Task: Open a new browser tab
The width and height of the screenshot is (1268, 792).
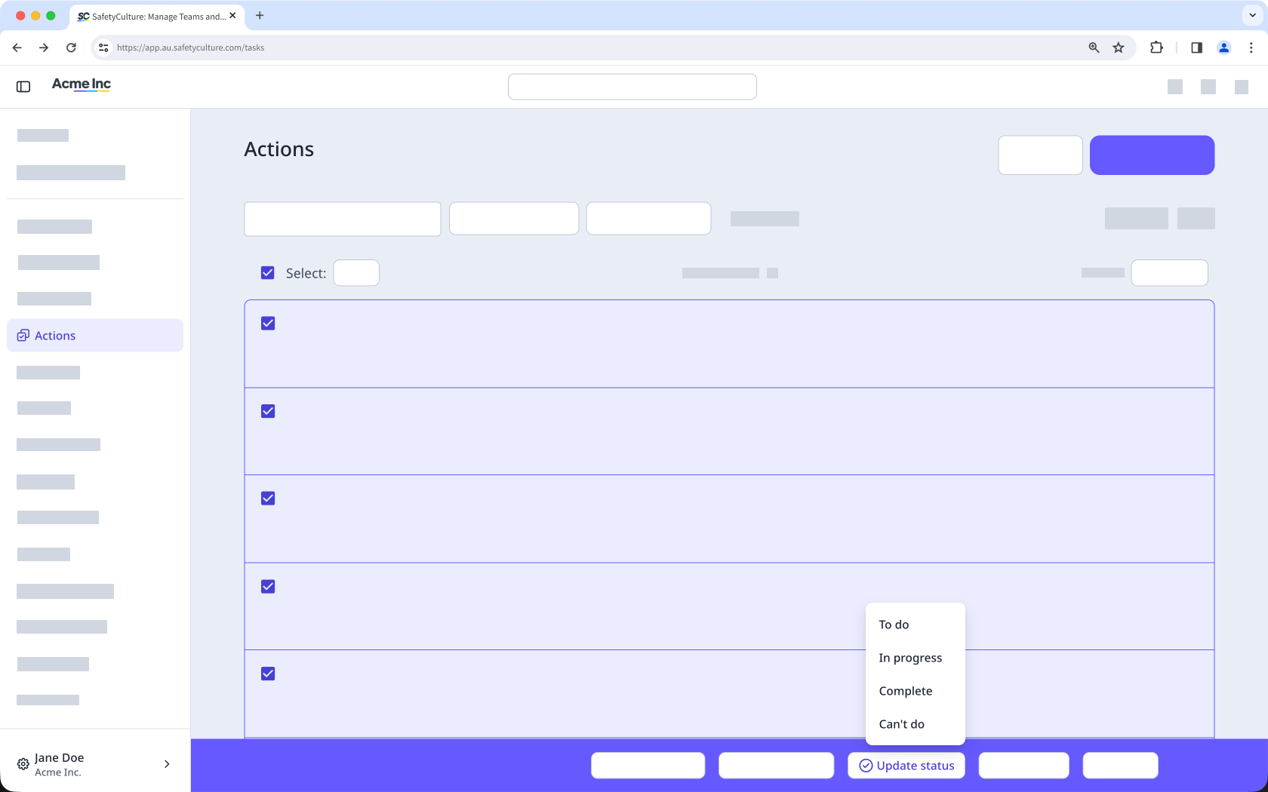Action: (260, 15)
